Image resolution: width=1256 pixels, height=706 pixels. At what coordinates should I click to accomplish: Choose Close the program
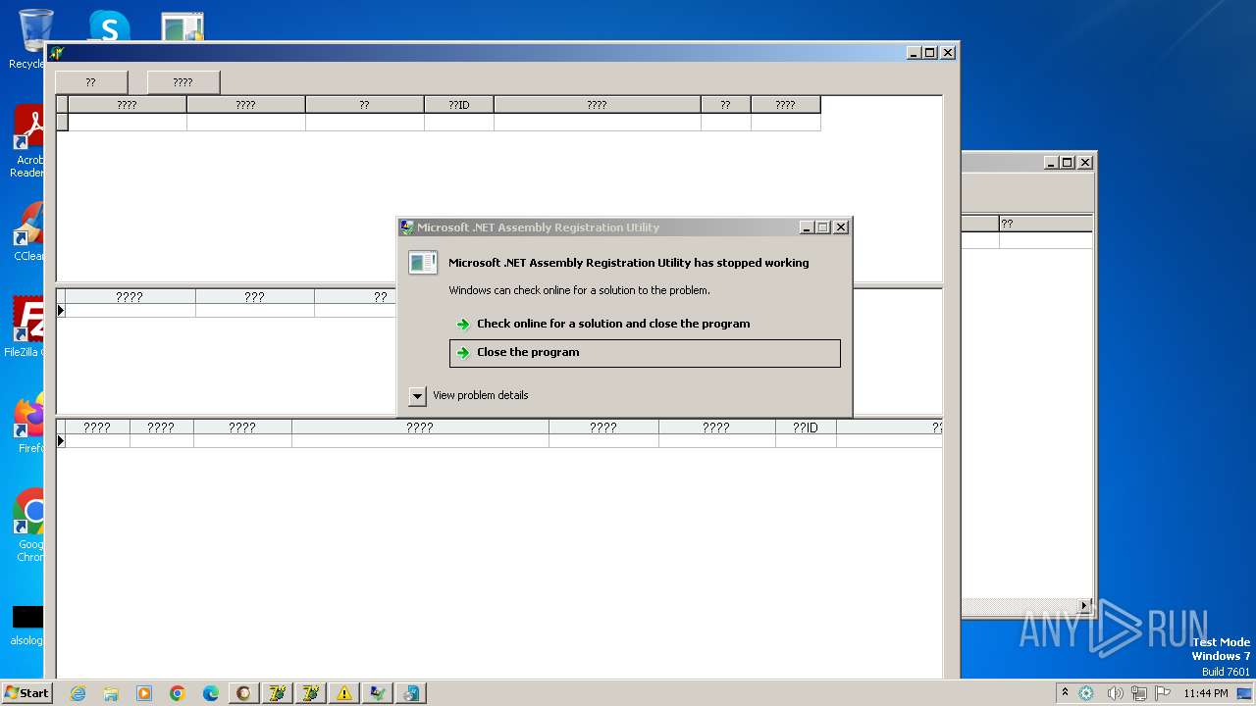[x=645, y=353]
